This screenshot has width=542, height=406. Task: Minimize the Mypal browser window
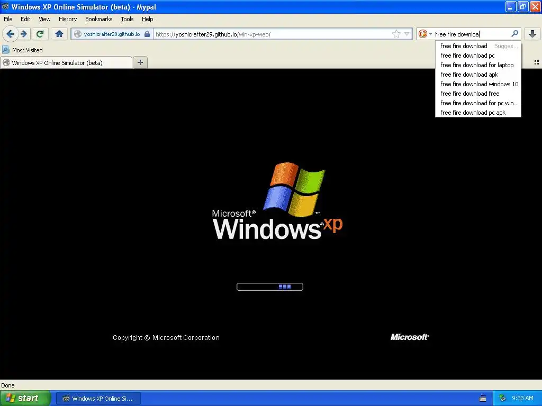511,6
